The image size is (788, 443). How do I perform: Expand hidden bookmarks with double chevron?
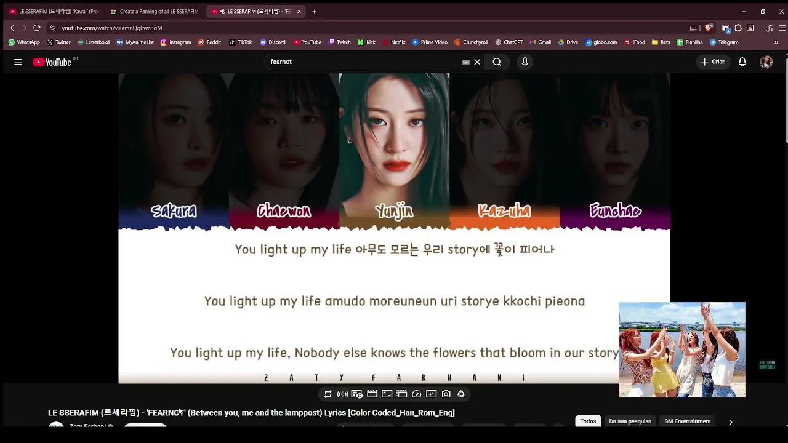click(776, 42)
